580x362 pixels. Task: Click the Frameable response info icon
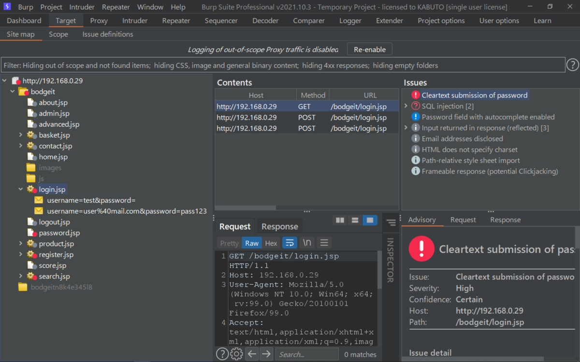coord(415,171)
